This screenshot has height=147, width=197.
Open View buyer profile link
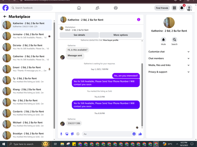tap(111, 40)
